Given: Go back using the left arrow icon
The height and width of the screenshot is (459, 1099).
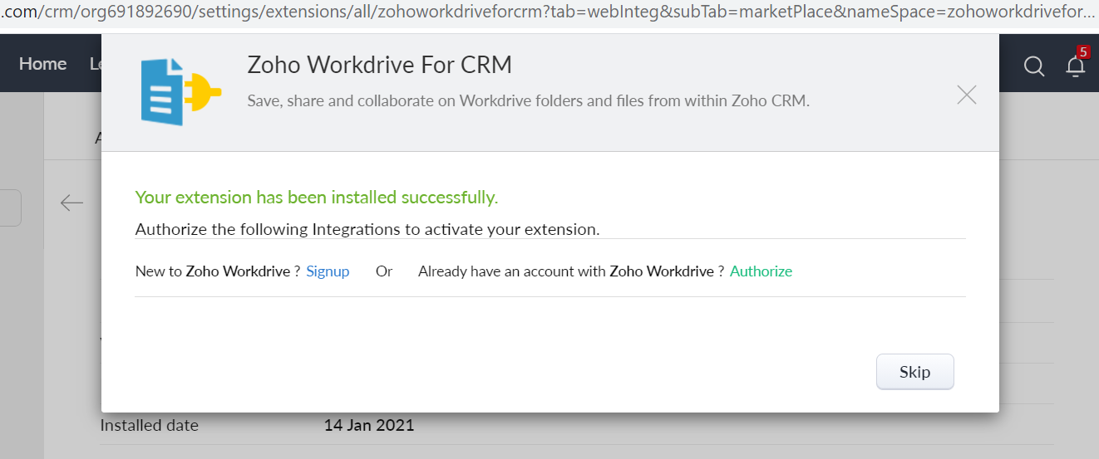Looking at the screenshot, I should tap(72, 203).
